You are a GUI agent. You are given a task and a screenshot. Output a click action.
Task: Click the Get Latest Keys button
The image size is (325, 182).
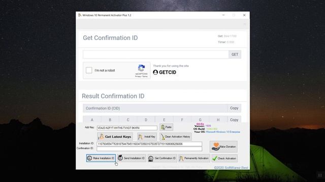click(115, 136)
